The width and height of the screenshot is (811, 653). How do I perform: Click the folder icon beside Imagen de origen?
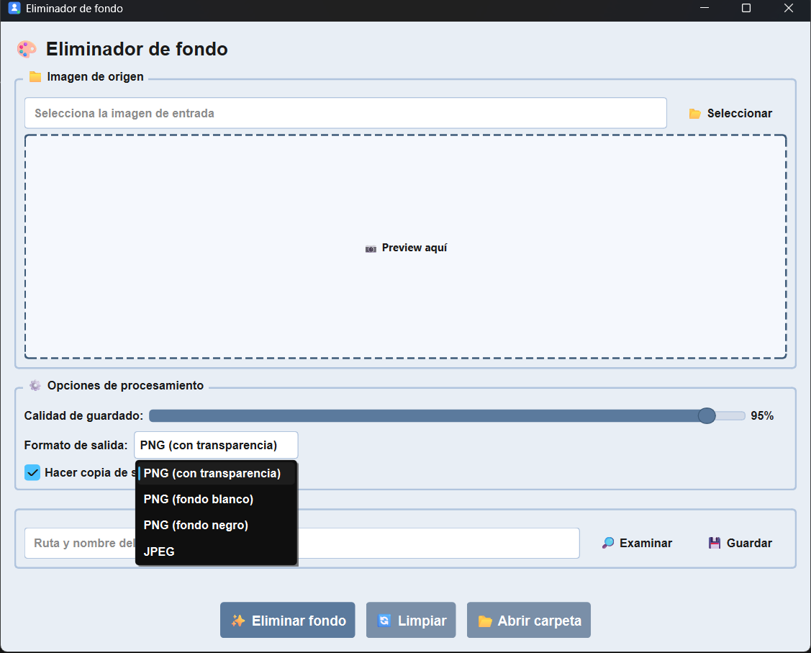pyautogui.click(x=35, y=76)
